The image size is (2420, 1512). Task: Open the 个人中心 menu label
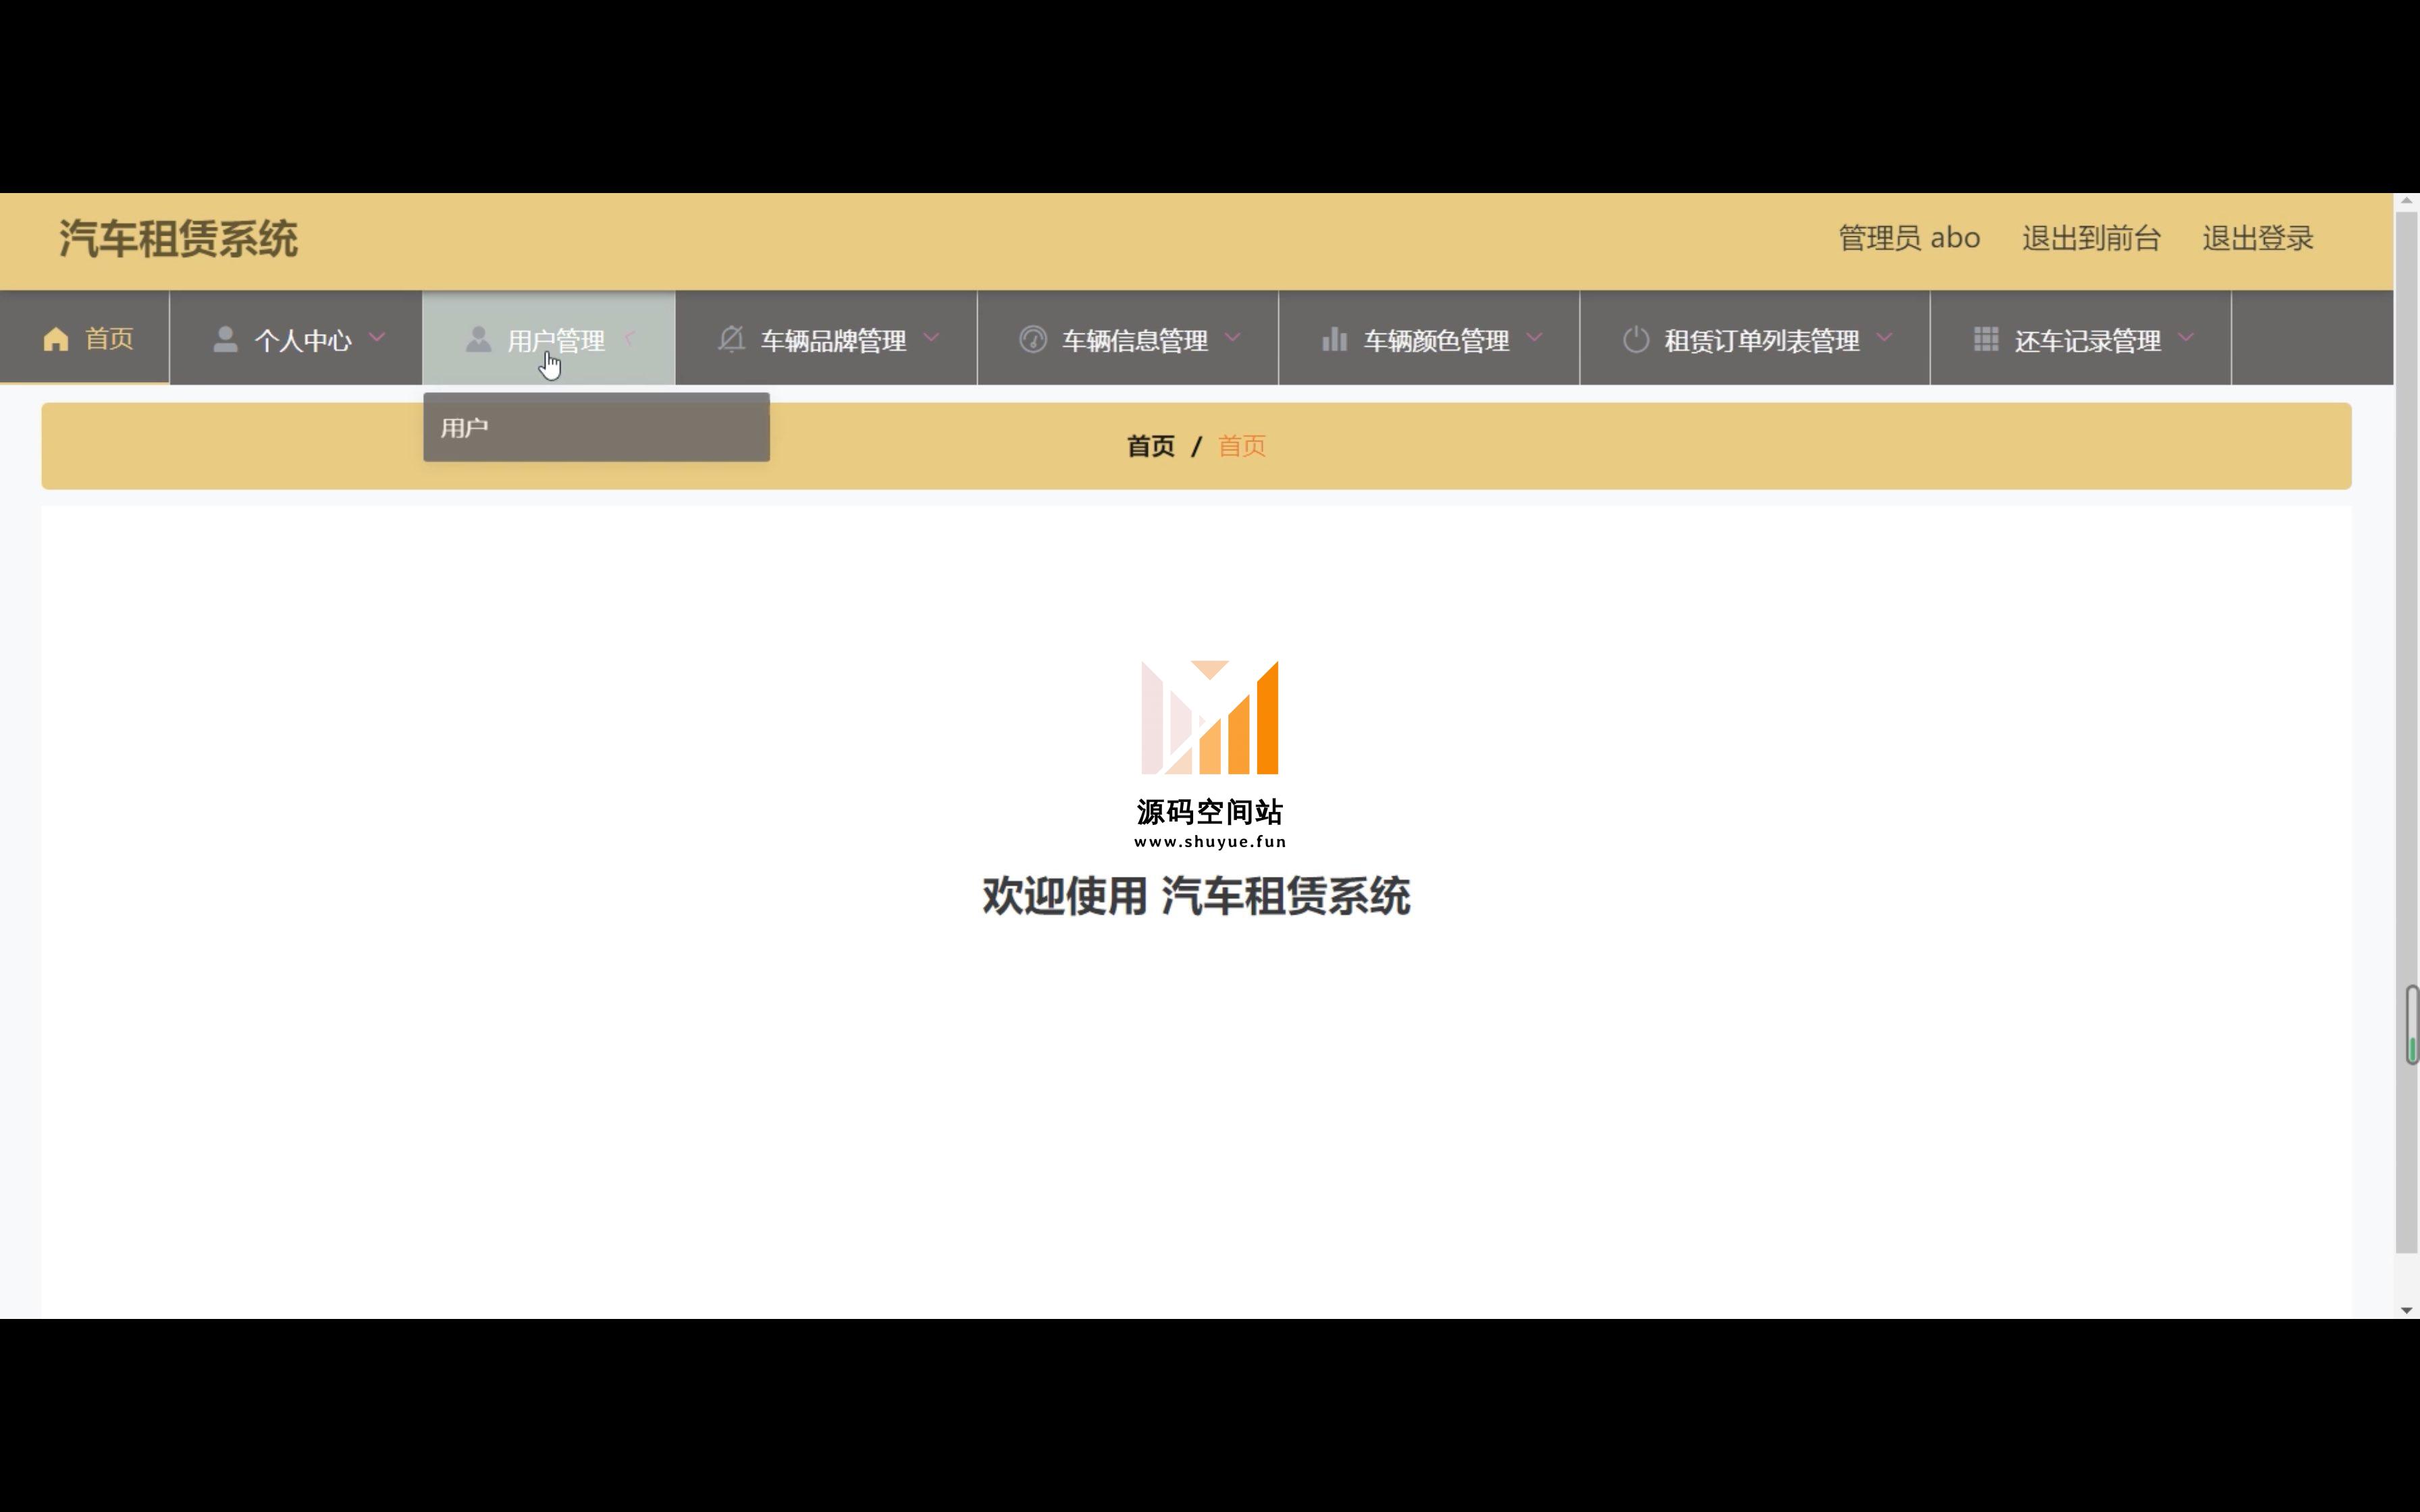[303, 341]
